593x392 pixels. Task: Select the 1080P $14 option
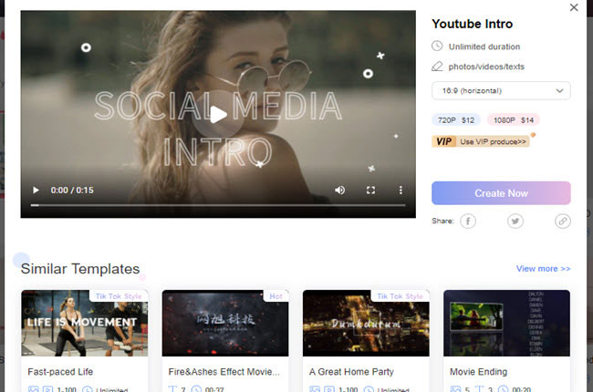[514, 120]
